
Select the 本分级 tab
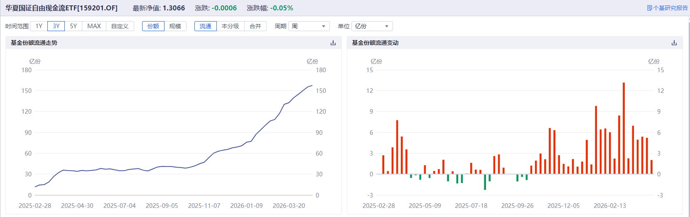(231, 26)
